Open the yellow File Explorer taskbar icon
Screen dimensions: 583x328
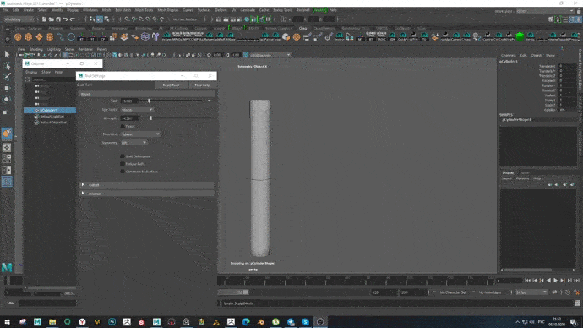coord(52,322)
